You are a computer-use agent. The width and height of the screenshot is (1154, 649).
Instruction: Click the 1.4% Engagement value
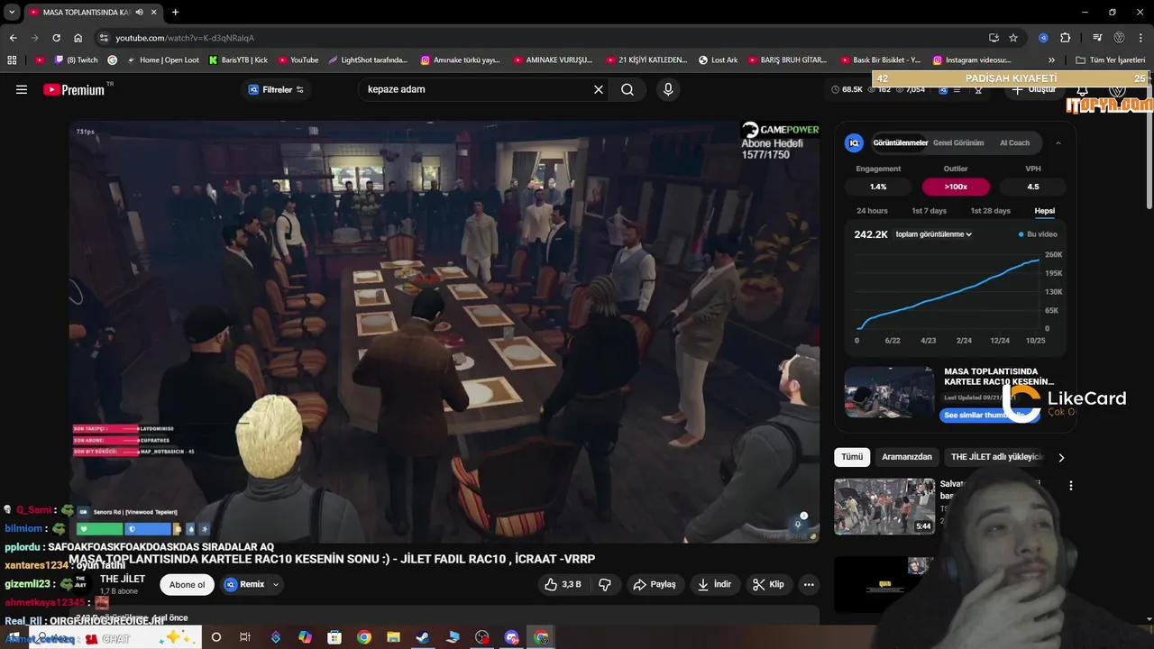(878, 187)
